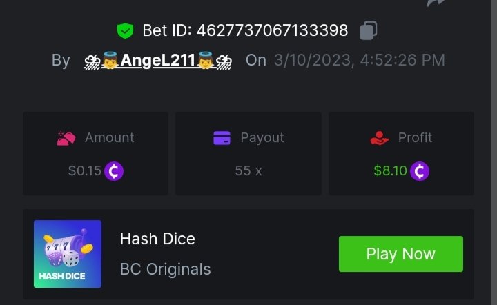Open the BC Originals category
This screenshot has width=497, height=305.
pos(165,268)
